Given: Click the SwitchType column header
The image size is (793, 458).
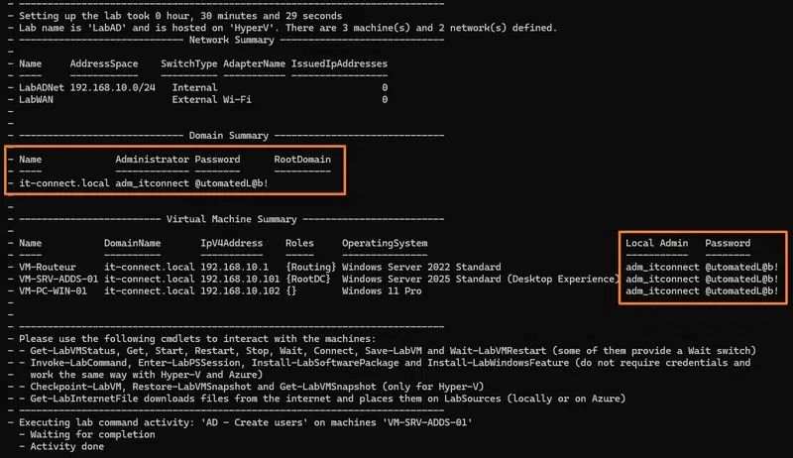Looking at the screenshot, I should coord(188,63).
